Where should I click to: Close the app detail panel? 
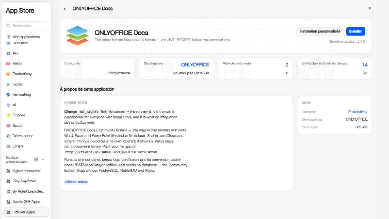pos(370,8)
